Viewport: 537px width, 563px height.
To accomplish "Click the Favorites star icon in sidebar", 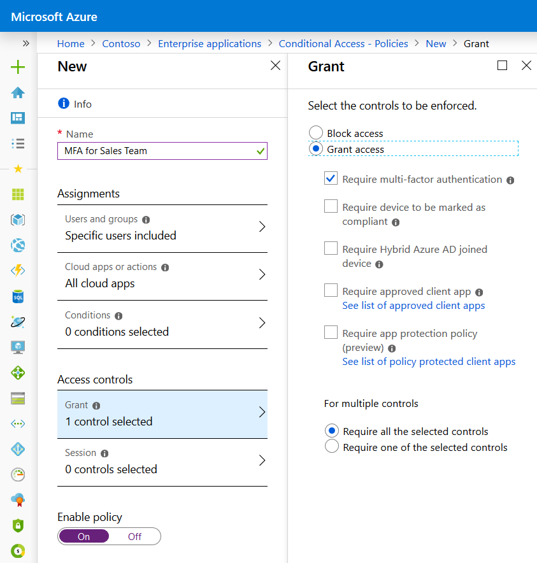I will 18,169.
